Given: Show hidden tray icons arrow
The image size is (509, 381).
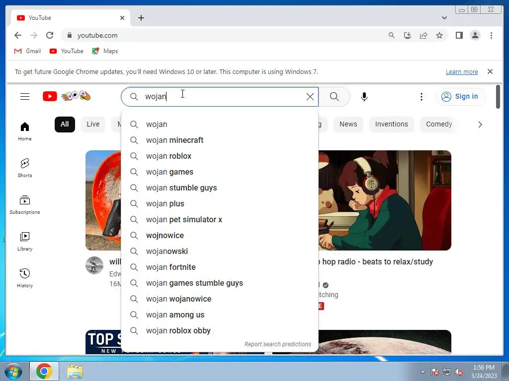Looking at the screenshot, I should coord(423,372).
